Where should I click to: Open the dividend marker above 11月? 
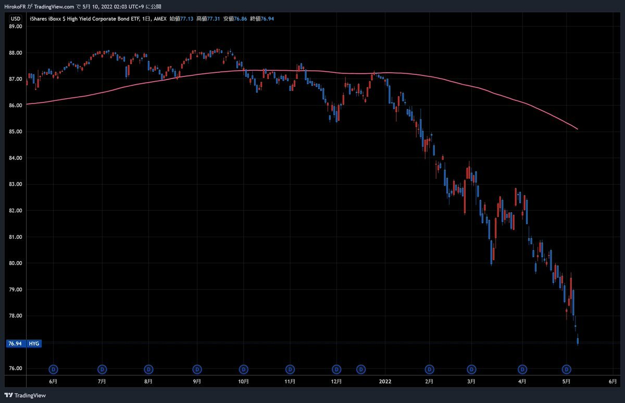coord(290,369)
